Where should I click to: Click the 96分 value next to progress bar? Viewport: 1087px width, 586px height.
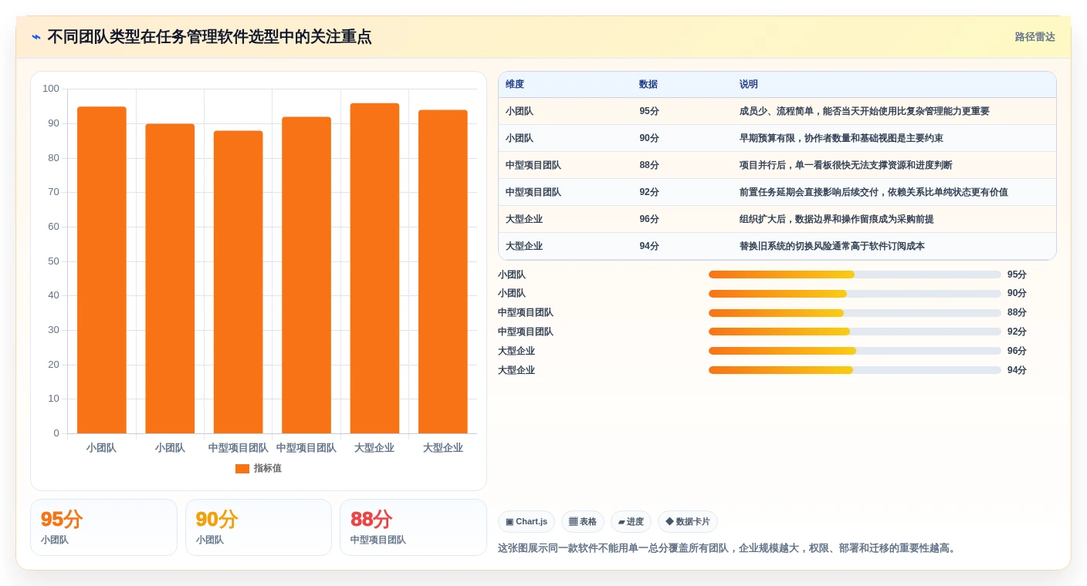tap(1017, 351)
